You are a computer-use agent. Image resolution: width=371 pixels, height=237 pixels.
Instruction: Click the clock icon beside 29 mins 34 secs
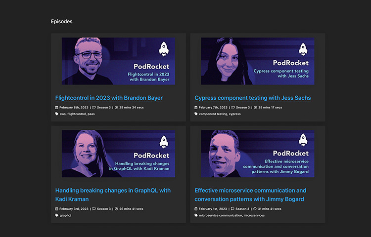tap(116, 108)
